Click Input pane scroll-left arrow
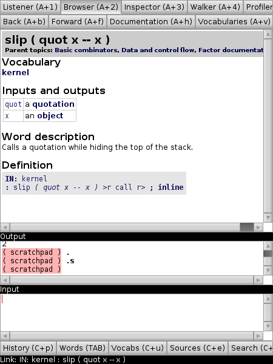The width and height of the screenshot is (273, 364). click(5, 336)
